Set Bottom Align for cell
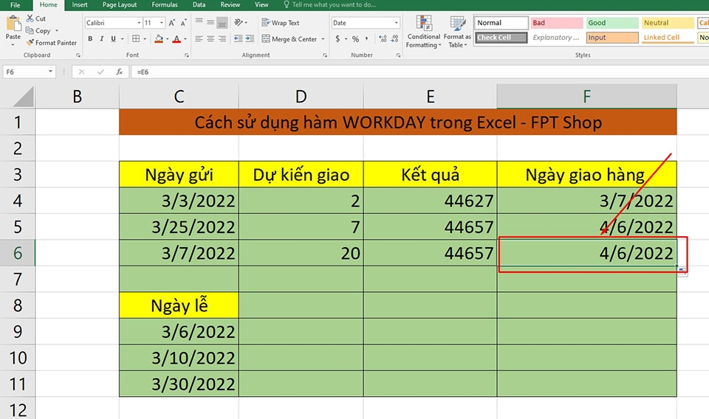This screenshot has width=709, height=419. [222, 21]
